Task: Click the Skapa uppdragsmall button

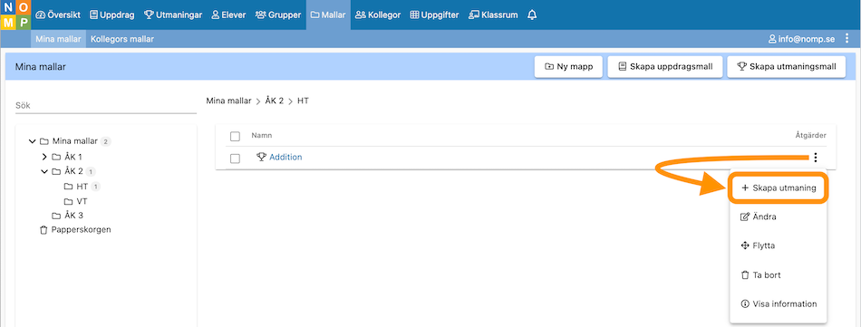Action: click(x=665, y=67)
